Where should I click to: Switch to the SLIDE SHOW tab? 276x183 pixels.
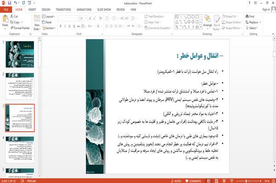point(104,10)
